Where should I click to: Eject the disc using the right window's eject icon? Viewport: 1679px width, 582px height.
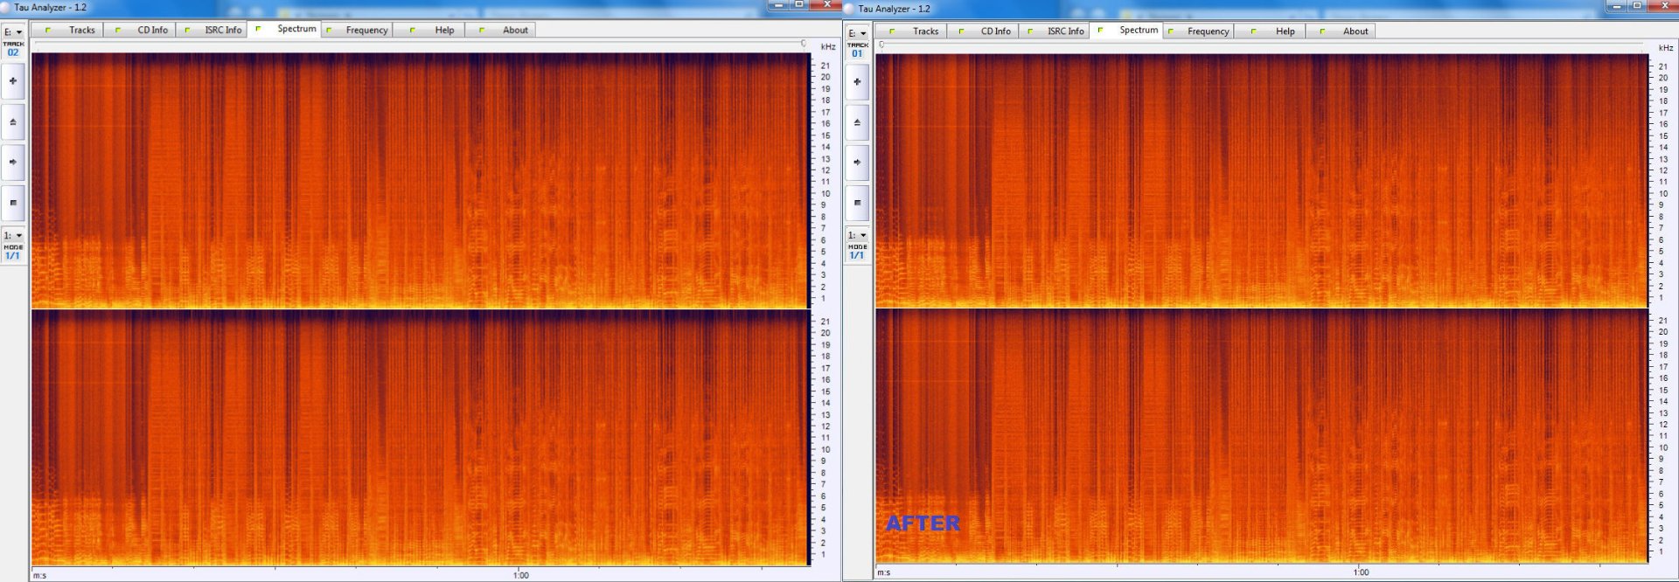(857, 122)
